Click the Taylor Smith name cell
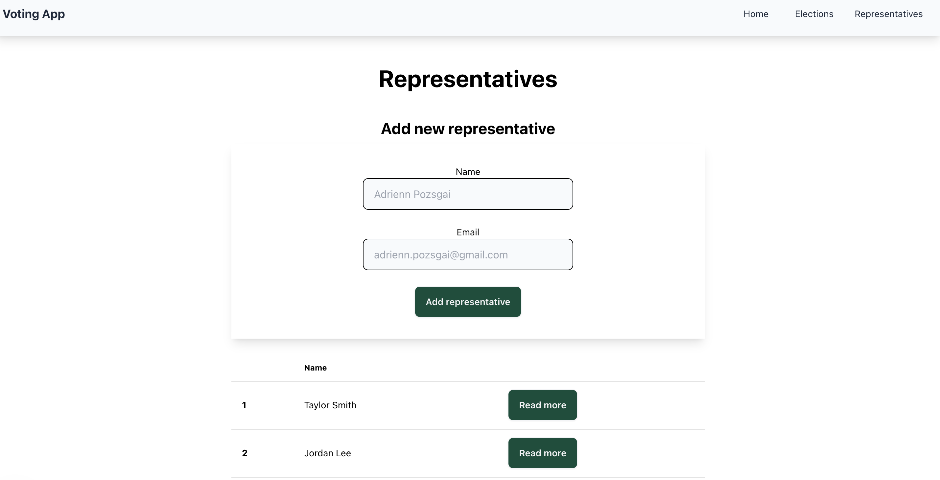This screenshot has height=480, width=940. tap(330, 405)
